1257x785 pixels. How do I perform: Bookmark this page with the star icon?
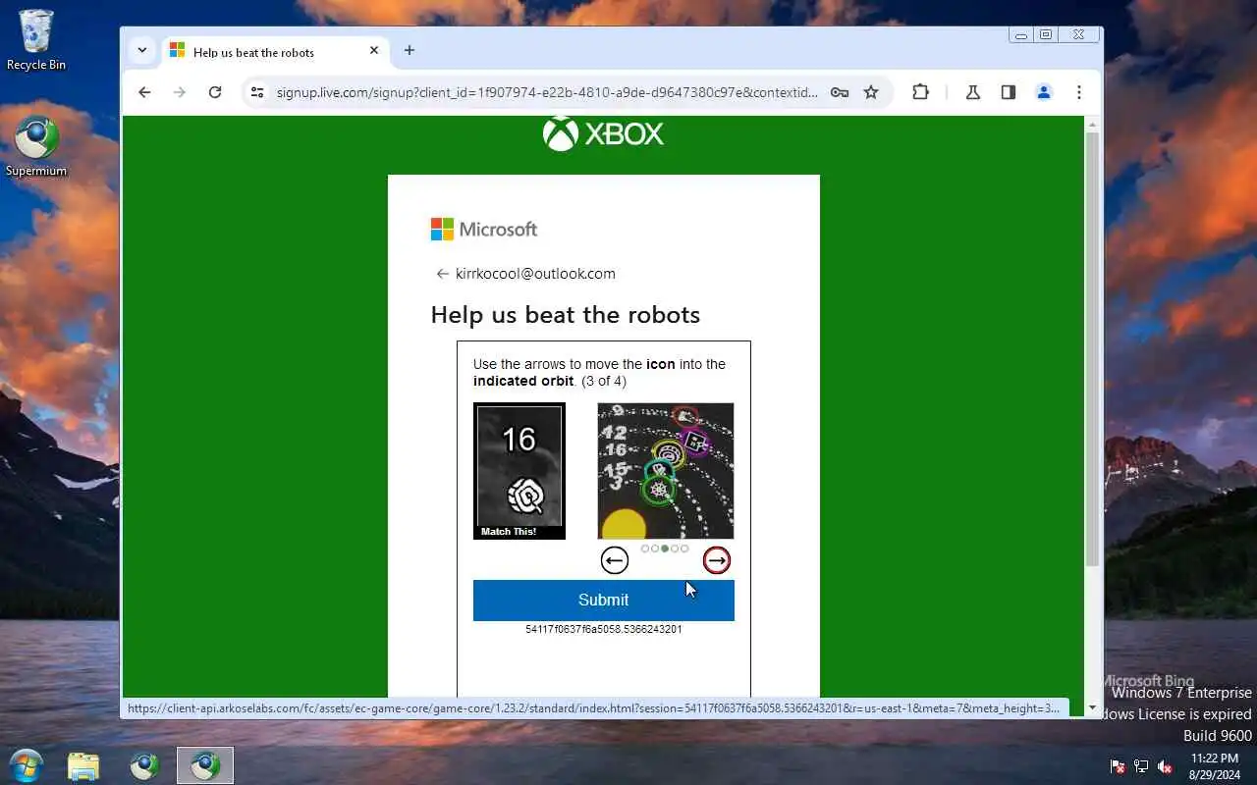click(871, 92)
